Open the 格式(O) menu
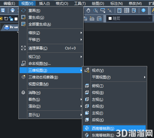This screenshot has width=154, height=138. click(x=62, y=4)
